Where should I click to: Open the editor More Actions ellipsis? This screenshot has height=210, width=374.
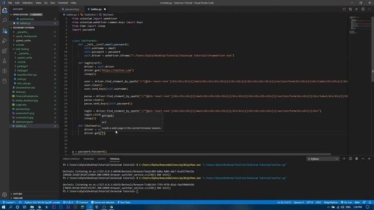(369, 9)
